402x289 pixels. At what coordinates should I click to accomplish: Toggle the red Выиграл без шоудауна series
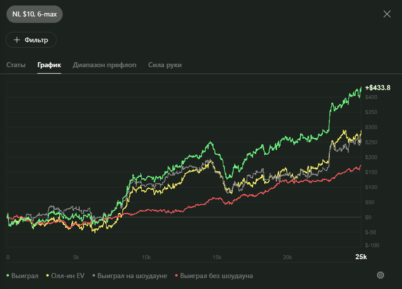214,276
